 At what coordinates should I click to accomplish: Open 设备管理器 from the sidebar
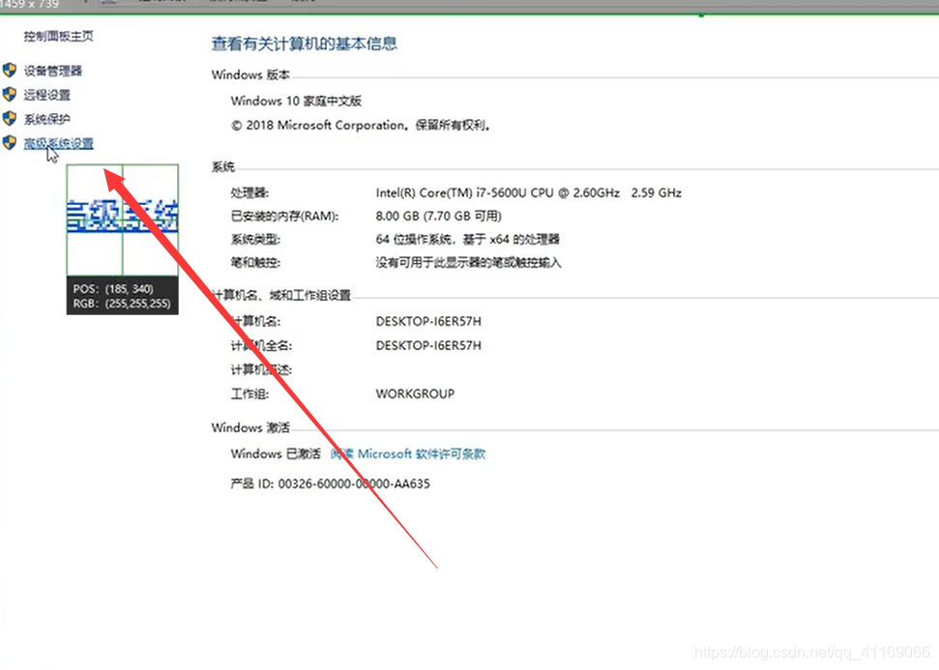pos(52,71)
